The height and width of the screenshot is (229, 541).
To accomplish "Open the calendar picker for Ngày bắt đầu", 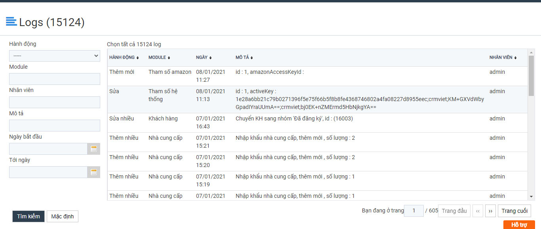I will tap(95, 149).
